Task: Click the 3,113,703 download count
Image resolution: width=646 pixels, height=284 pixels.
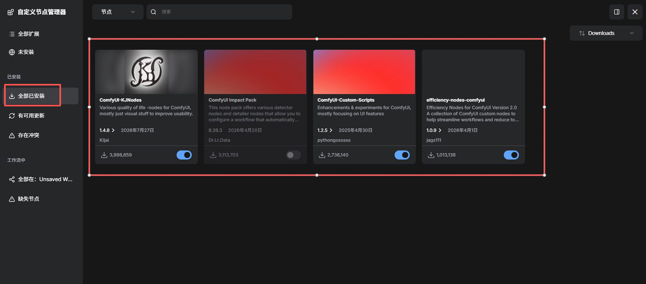Action: 228,155
